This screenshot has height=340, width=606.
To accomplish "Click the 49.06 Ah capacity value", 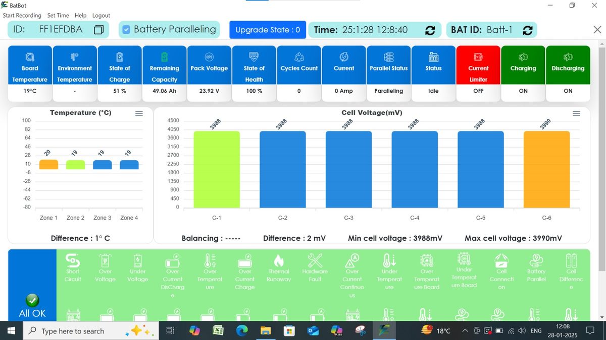I will (165, 91).
